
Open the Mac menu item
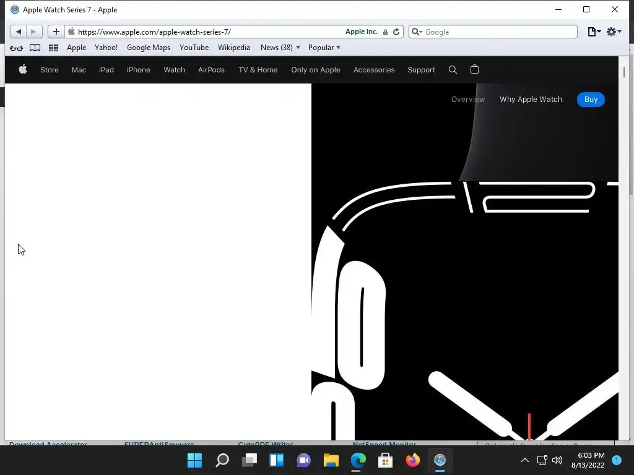coord(79,70)
